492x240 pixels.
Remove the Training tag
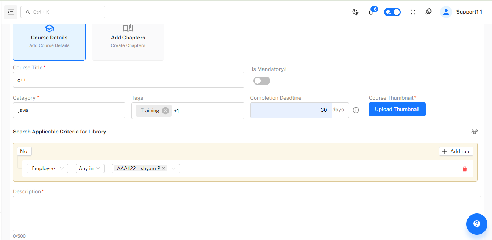[166, 111]
